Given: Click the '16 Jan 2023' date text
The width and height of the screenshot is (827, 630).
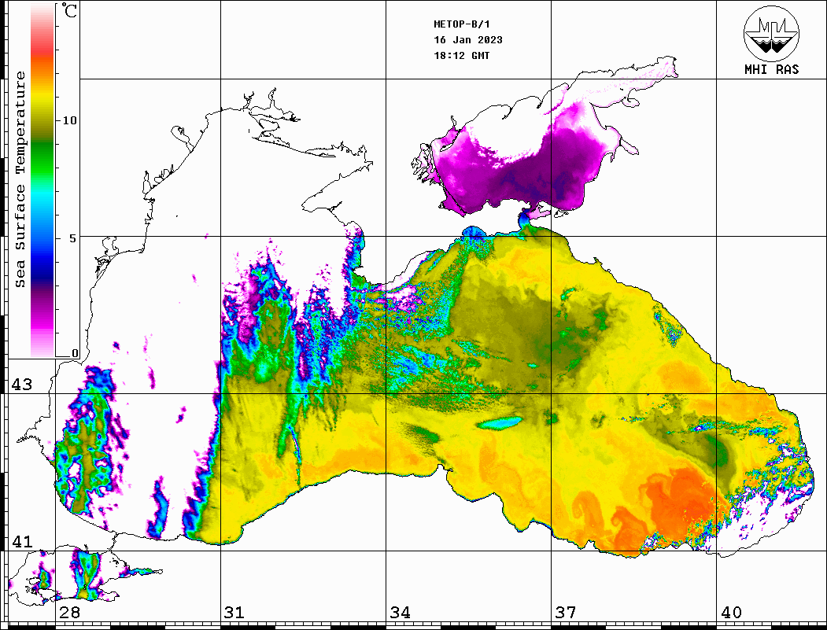Looking at the screenshot, I should coord(468,40).
